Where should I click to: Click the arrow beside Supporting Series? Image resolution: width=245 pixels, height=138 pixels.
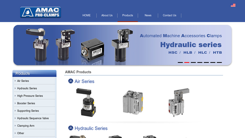(15, 111)
